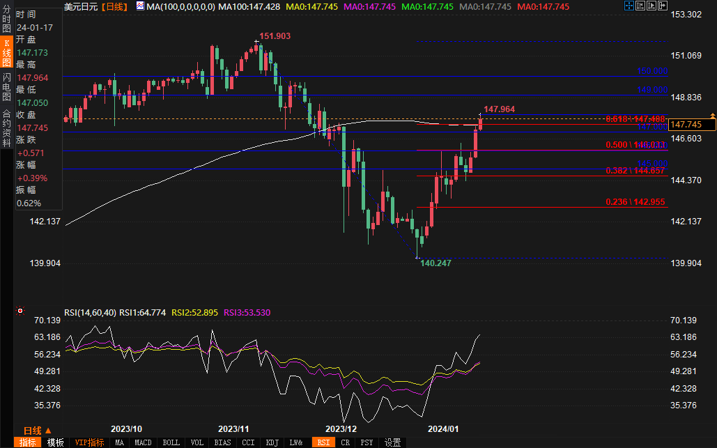The height and width of the screenshot is (448, 717).
Task: Click the 0.382 \ 144.657 Fibonacci label
Action: point(635,171)
